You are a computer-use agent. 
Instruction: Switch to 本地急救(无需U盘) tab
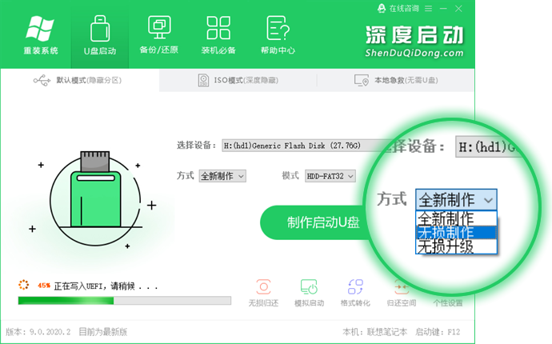(x=396, y=80)
